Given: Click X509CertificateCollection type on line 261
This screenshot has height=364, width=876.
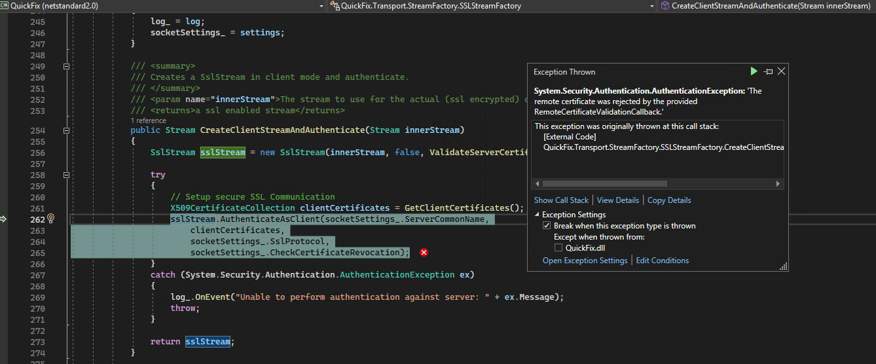Looking at the screenshot, I should click(232, 208).
